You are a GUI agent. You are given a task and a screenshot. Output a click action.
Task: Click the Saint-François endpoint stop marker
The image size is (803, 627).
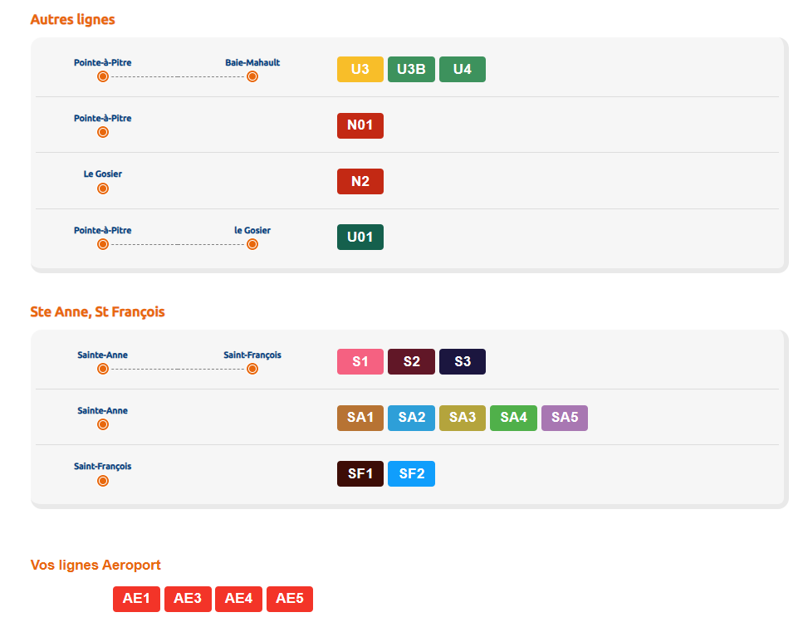click(x=252, y=369)
